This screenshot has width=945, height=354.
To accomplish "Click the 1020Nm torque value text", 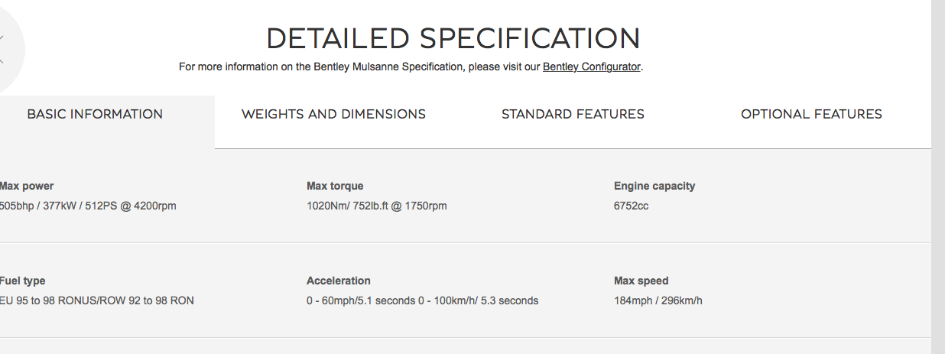I will (x=376, y=206).
